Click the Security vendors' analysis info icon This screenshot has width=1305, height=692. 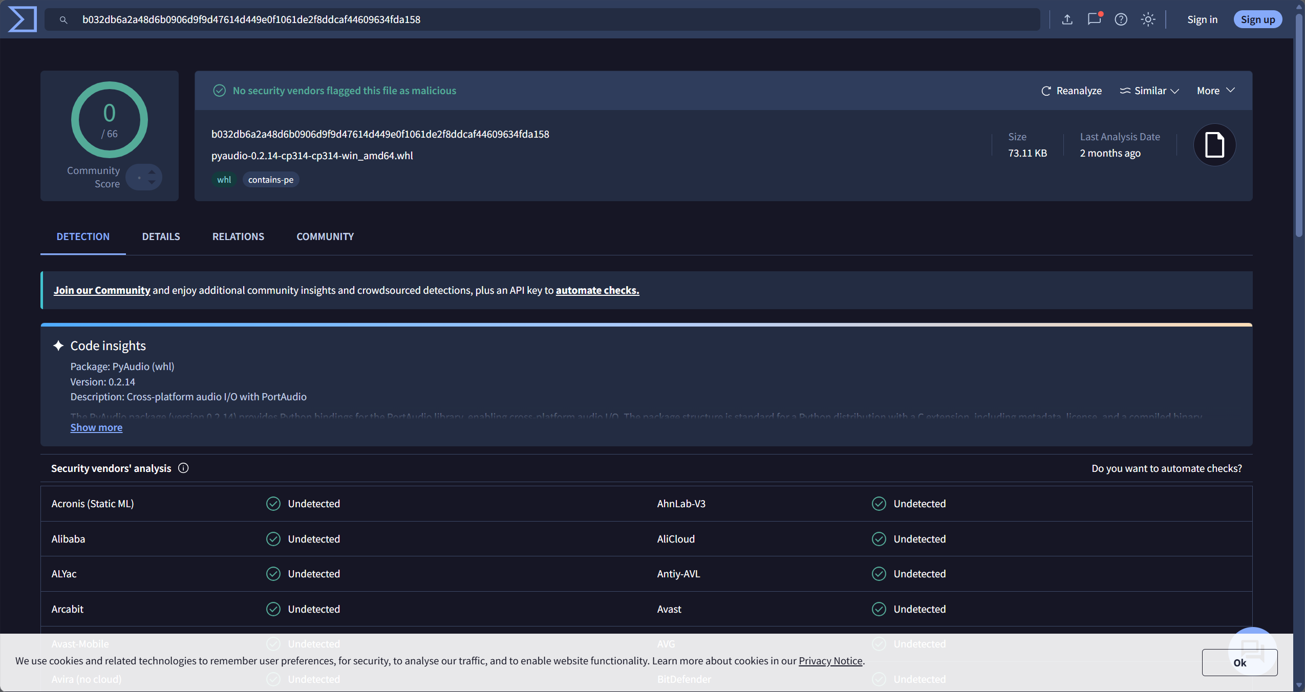coord(183,468)
